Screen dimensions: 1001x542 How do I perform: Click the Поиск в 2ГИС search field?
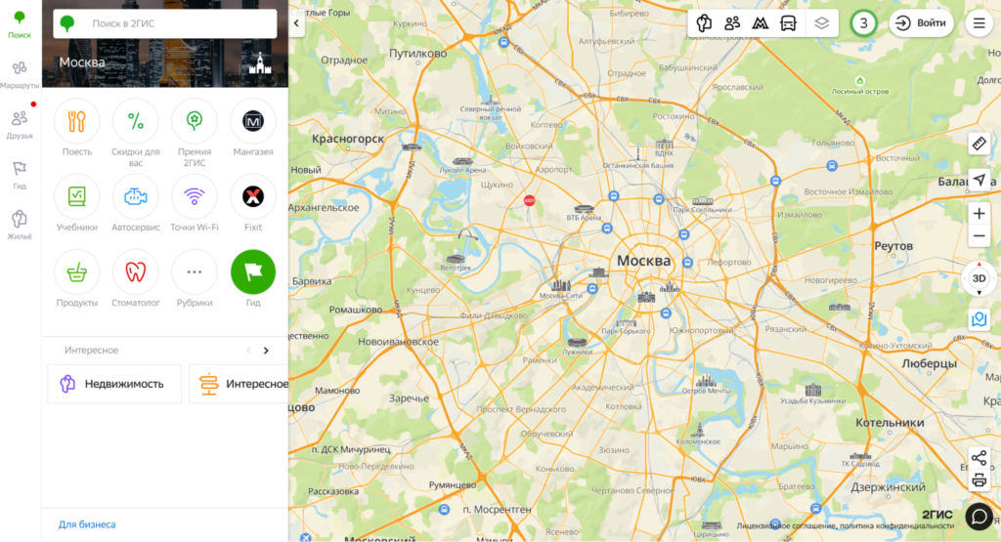[x=166, y=24]
